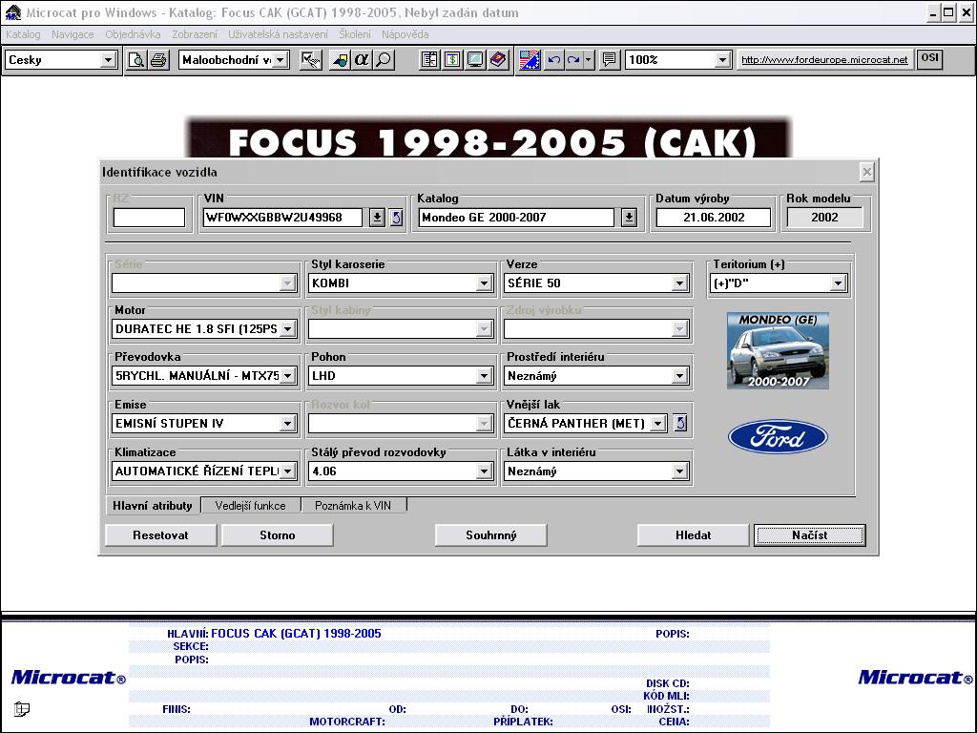Click the dollar sign price icon

pos(452,60)
